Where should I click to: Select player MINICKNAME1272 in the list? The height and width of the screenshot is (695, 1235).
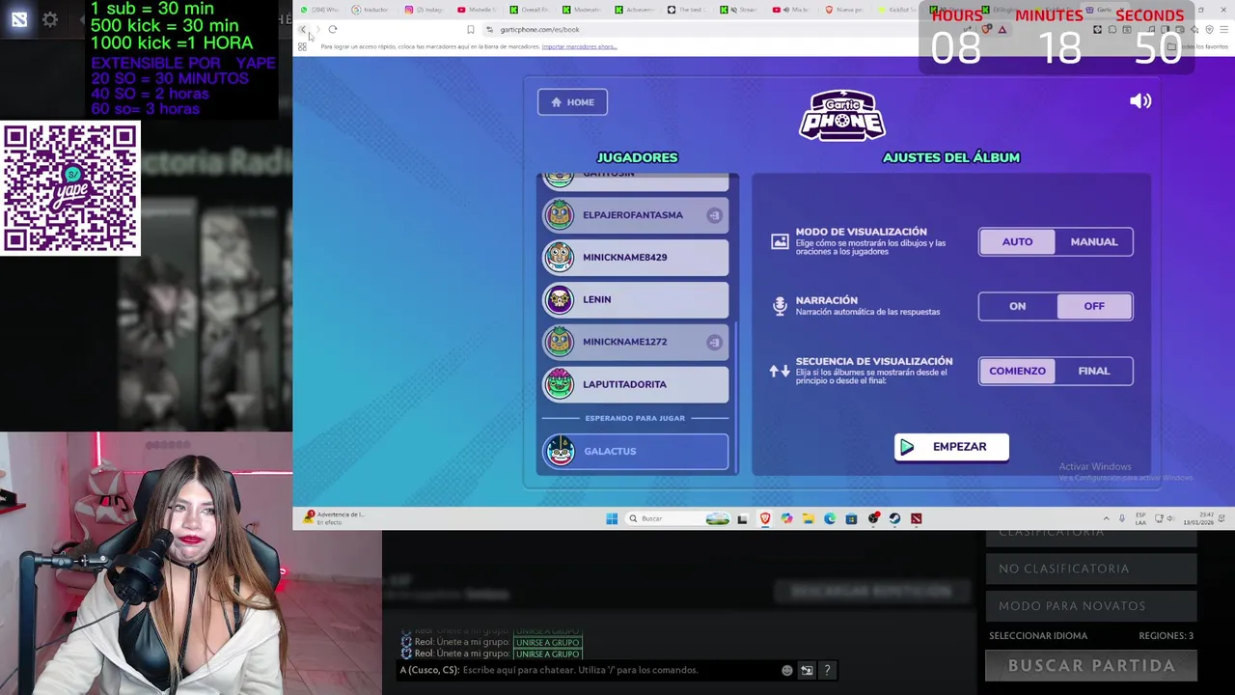pos(635,342)
